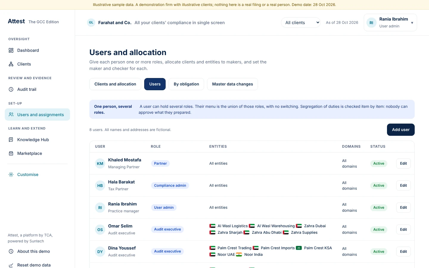This screenshot has height=268, width=429.
Task: Click the DY avatar for Dina Youssef
Action: (100, 252)
